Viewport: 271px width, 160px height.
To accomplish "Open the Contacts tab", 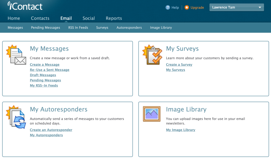I will click(x=40, y=18).
